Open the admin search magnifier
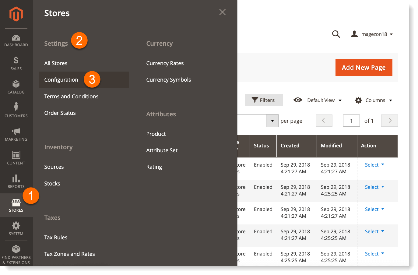Screen dimensions: 418x275 (336, 34)
